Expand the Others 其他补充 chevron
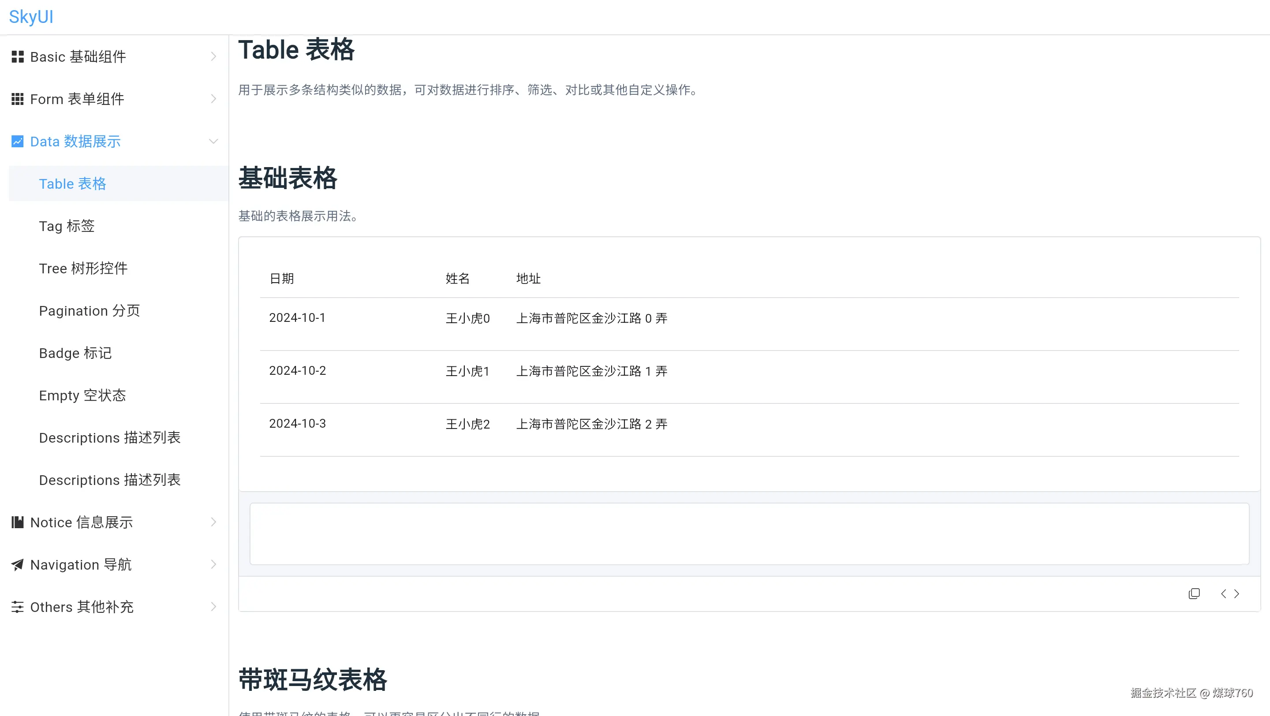Screen dimensions: 1270x716 (x=213, y=607)
